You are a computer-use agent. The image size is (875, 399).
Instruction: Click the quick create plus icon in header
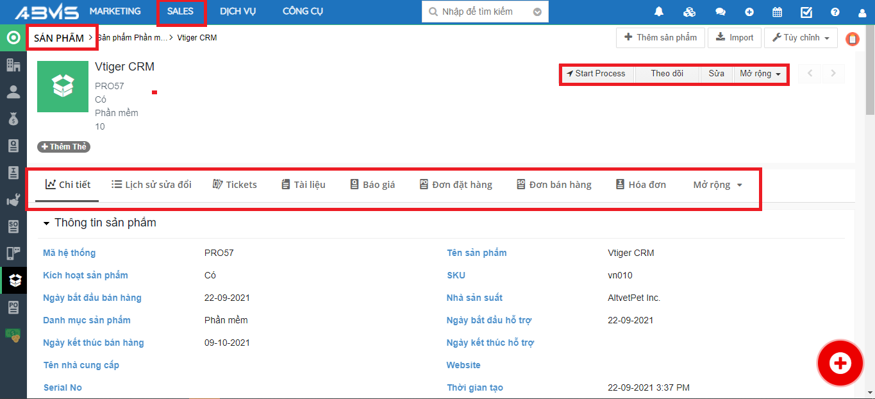(749, 12)
